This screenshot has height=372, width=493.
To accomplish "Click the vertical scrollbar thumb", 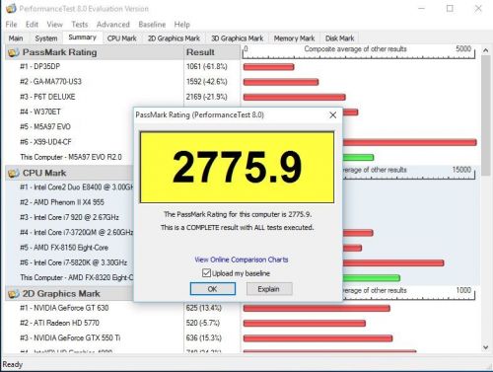I will pos(486,115).
